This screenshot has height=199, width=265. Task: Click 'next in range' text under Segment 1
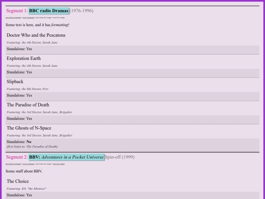click(x=59, y=18)
